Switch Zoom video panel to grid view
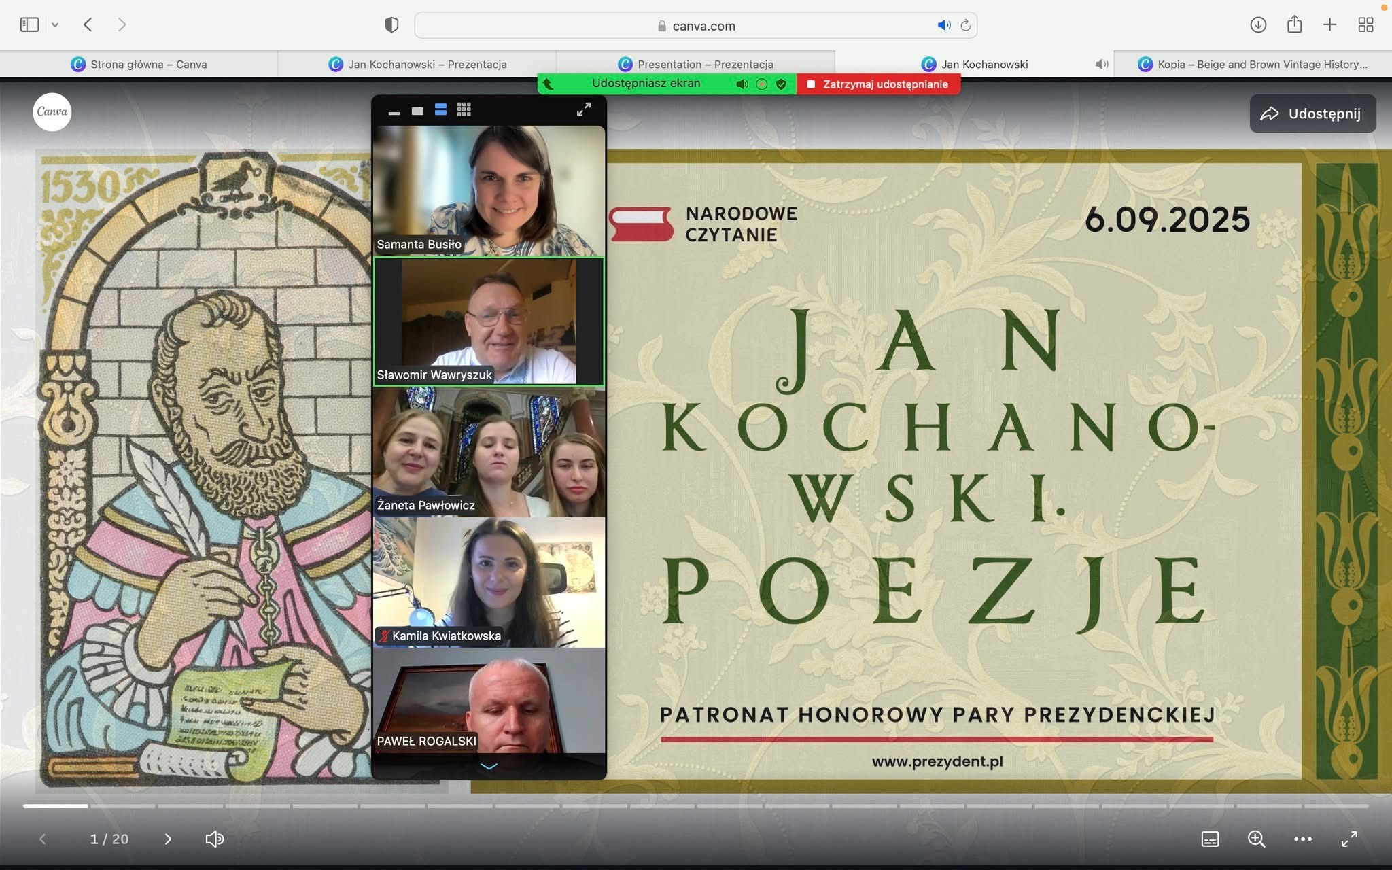 point(464,109)
